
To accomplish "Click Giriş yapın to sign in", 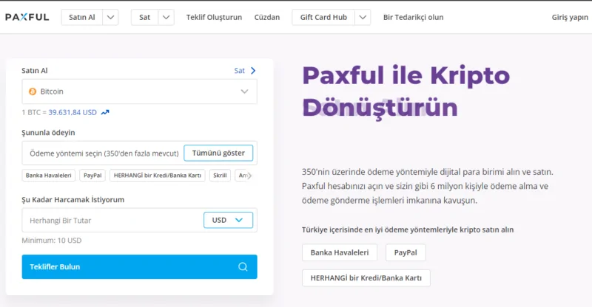I will click(570, 17).
